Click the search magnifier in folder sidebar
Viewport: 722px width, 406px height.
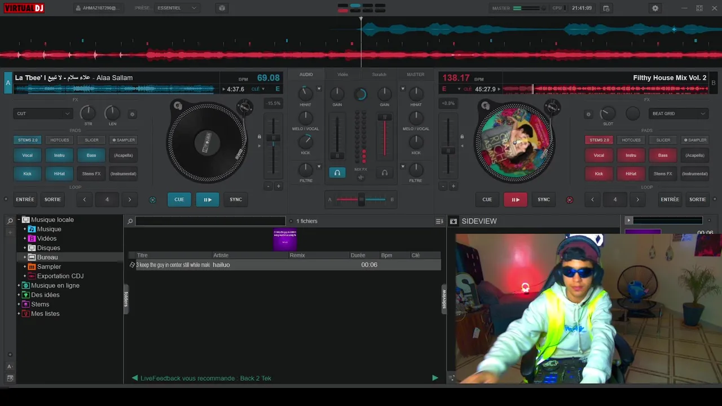(x=10, y=221)
